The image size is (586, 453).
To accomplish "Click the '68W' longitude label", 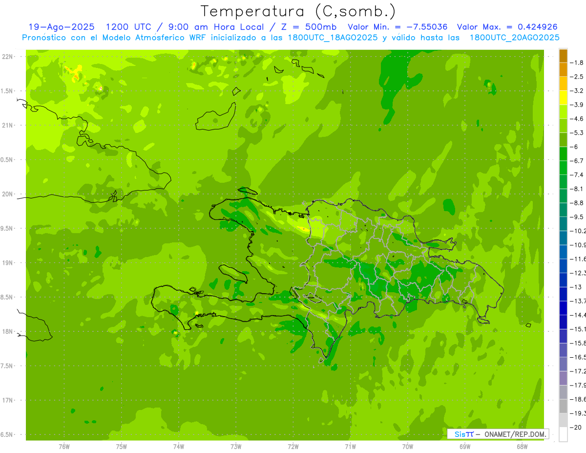I will (522, 447).
